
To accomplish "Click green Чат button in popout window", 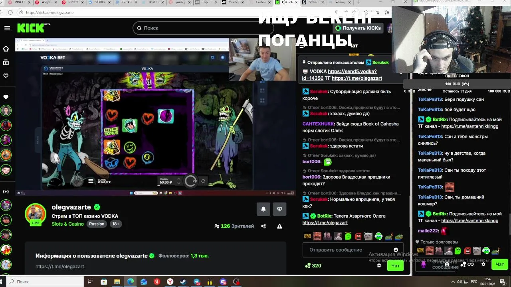I will (499, 264).
